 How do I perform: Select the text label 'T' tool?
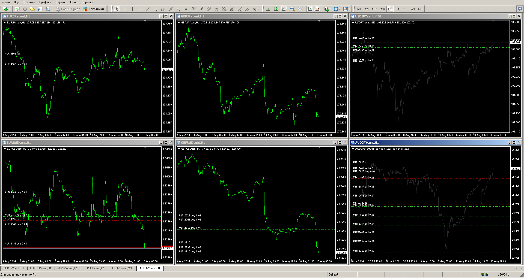[193, 9]
